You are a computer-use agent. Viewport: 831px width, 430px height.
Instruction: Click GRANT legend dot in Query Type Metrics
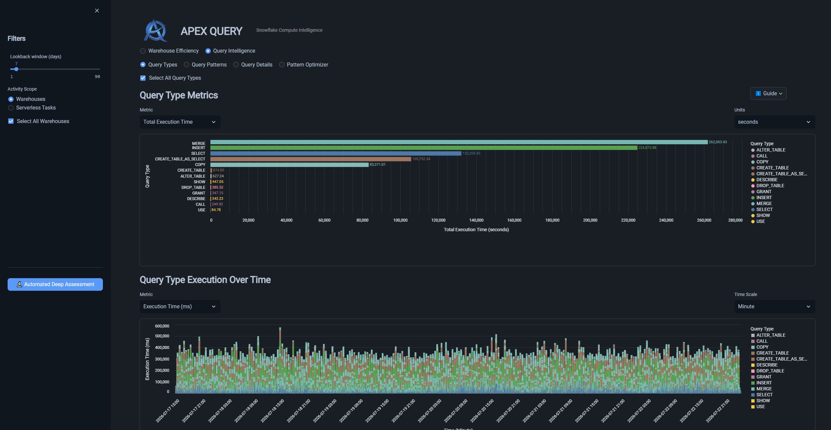tap(753, 192)
